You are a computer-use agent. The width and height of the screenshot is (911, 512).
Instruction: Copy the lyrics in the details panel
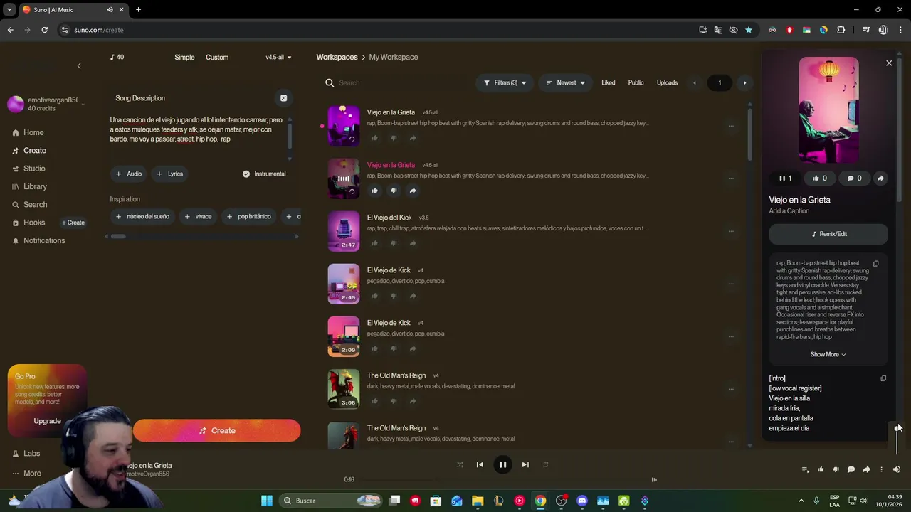pyautogui.click(x=883, y=378)
